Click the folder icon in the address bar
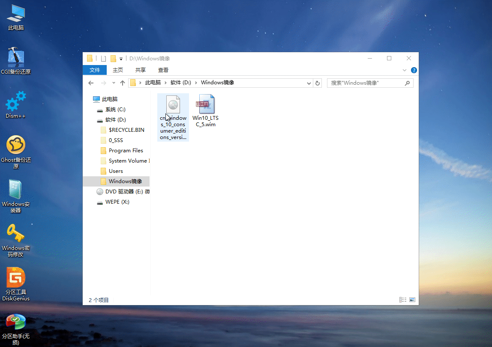 [133, 83]
